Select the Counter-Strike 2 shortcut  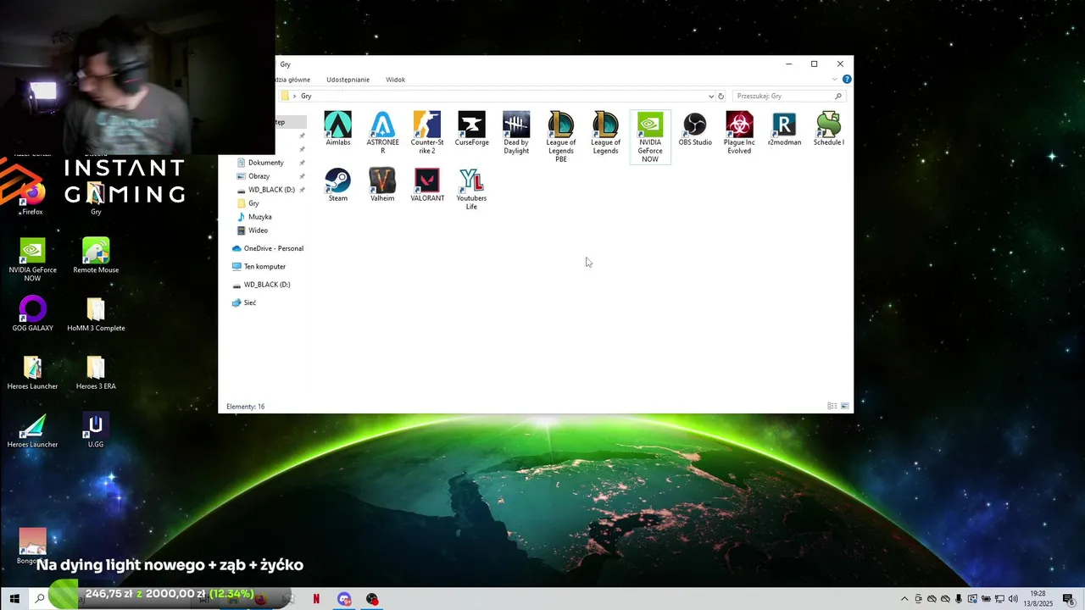[427, 133]
